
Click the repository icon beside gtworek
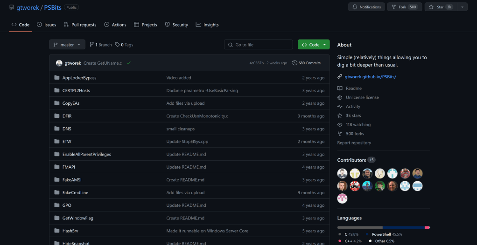12,7
